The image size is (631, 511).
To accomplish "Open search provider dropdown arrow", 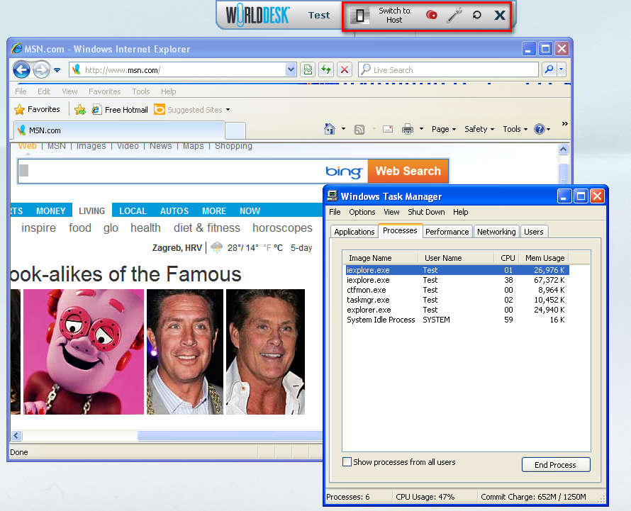I will [562, 70].
